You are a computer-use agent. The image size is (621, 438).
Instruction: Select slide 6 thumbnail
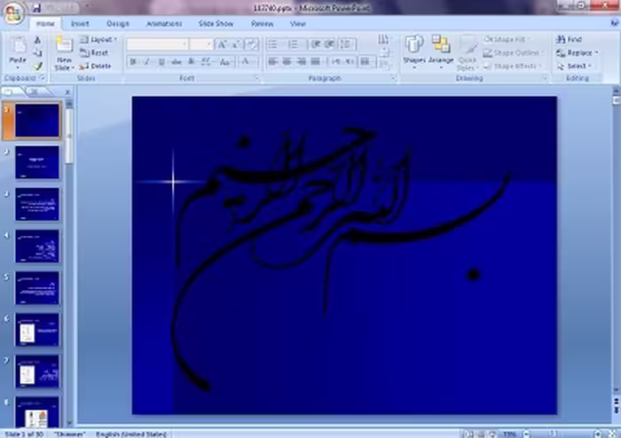click(x=37, y=330)
